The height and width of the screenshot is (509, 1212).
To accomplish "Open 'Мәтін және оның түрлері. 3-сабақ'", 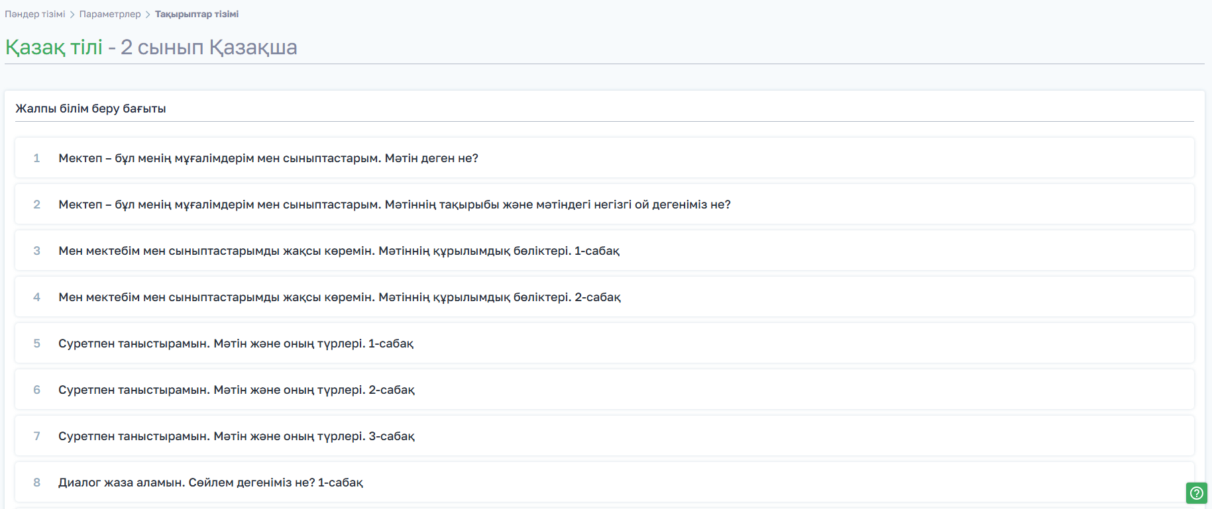I will [x=237, y=436].
